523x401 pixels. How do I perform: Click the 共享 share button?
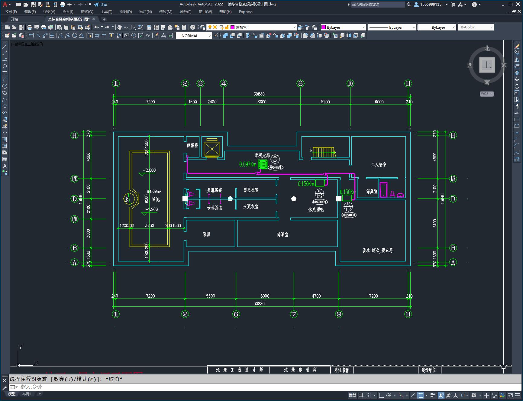101,5
